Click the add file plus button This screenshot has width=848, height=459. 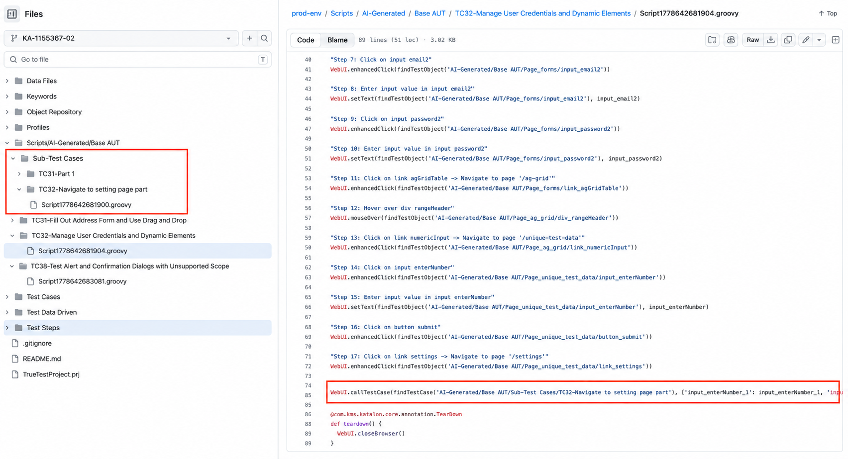249,38
